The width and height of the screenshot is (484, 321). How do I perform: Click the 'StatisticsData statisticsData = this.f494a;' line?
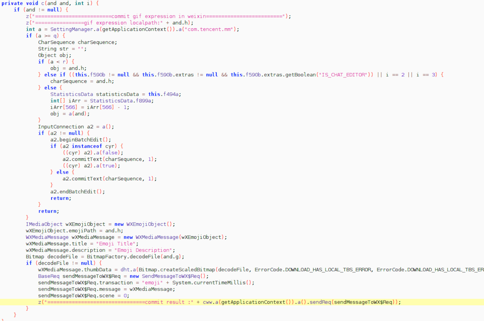pos(116,94)
